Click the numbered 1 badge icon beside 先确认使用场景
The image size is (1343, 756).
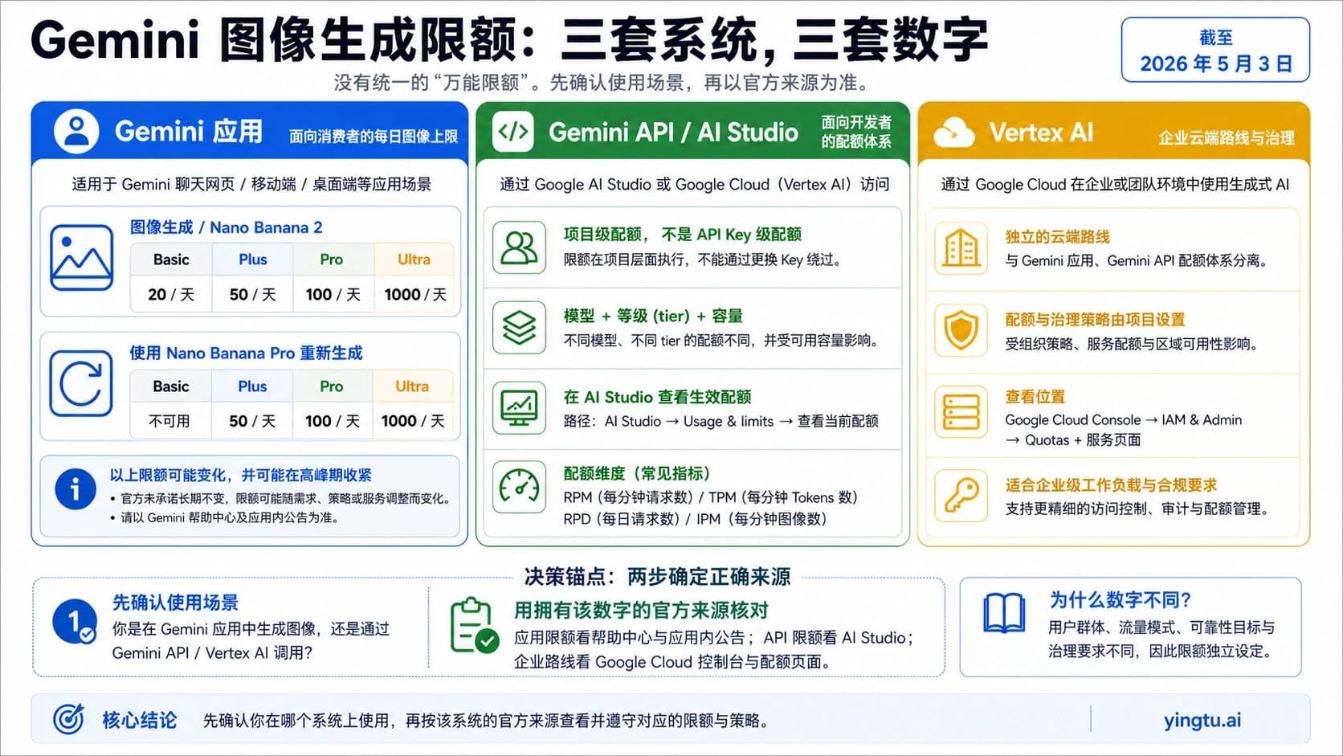[x=74, y=623]
